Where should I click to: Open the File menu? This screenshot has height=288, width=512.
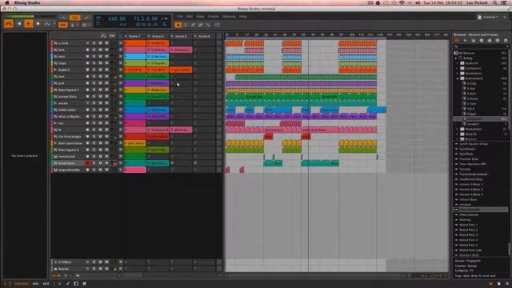coord(179,16)
